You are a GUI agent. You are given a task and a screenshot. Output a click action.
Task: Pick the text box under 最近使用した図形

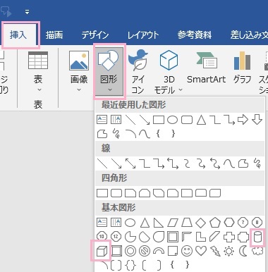tap(102, 120)
